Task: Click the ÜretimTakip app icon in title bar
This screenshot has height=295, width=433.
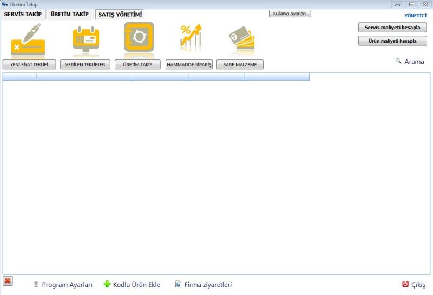Action: (x=5, y=4)
